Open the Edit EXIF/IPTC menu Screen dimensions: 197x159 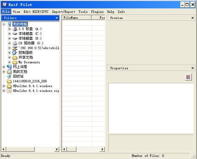tap(36, 12)
